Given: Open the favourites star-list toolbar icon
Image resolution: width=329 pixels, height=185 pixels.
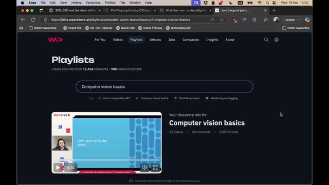Looking at the screenshot, I should 265,20.
